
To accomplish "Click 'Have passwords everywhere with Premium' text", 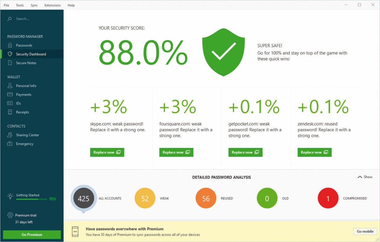I will 124,229.
